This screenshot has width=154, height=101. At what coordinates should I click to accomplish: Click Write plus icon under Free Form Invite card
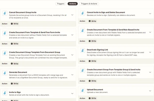(12, 44)
